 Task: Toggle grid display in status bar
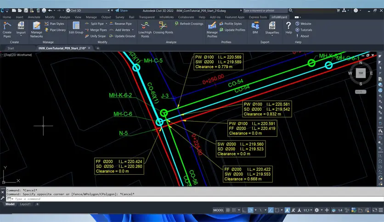click(228, 210)
